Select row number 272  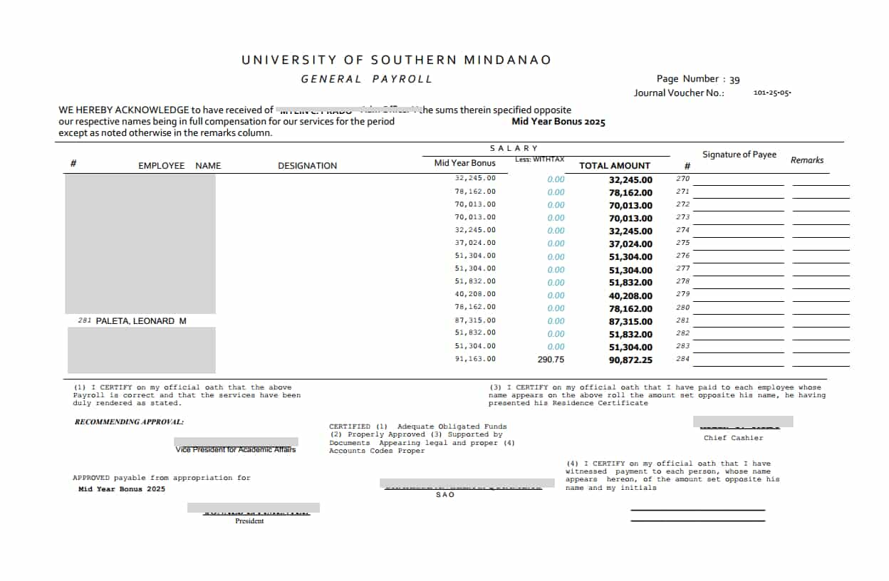click(683, 204)
